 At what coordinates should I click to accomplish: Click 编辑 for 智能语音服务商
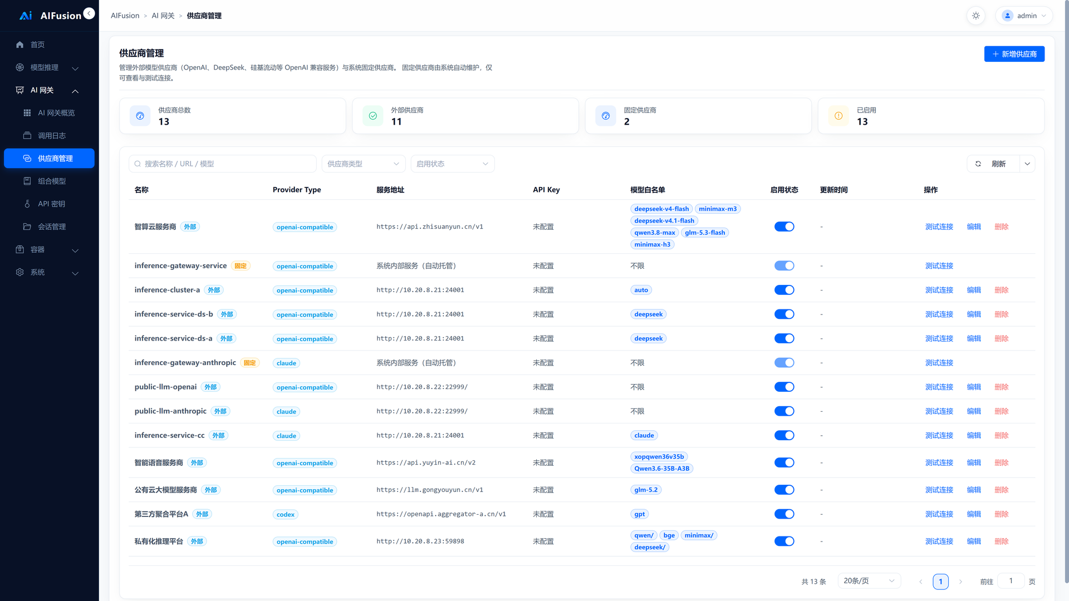(974, 463)
